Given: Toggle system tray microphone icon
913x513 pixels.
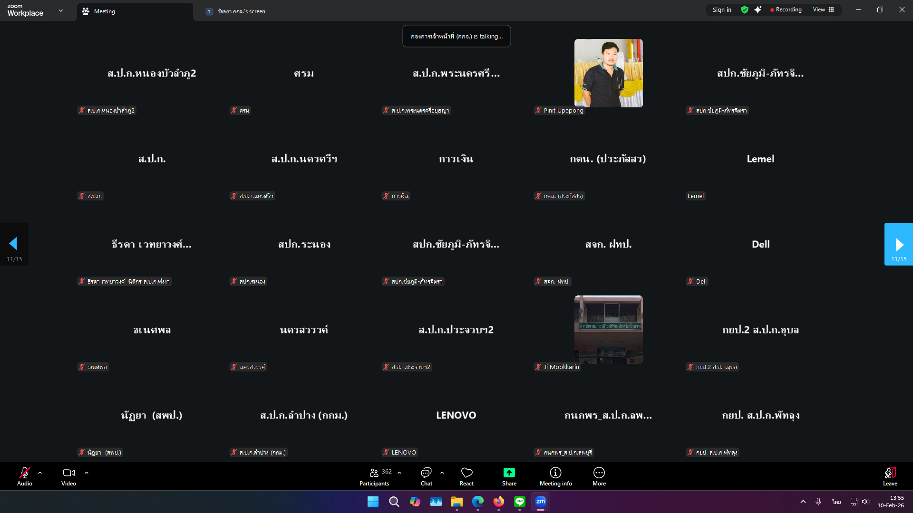Looking at the screenshot, I should point(818,502).
